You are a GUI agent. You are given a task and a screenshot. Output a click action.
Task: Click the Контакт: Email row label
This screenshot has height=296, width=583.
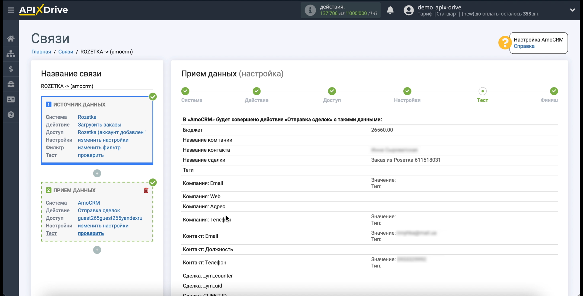tap(200, 236)
